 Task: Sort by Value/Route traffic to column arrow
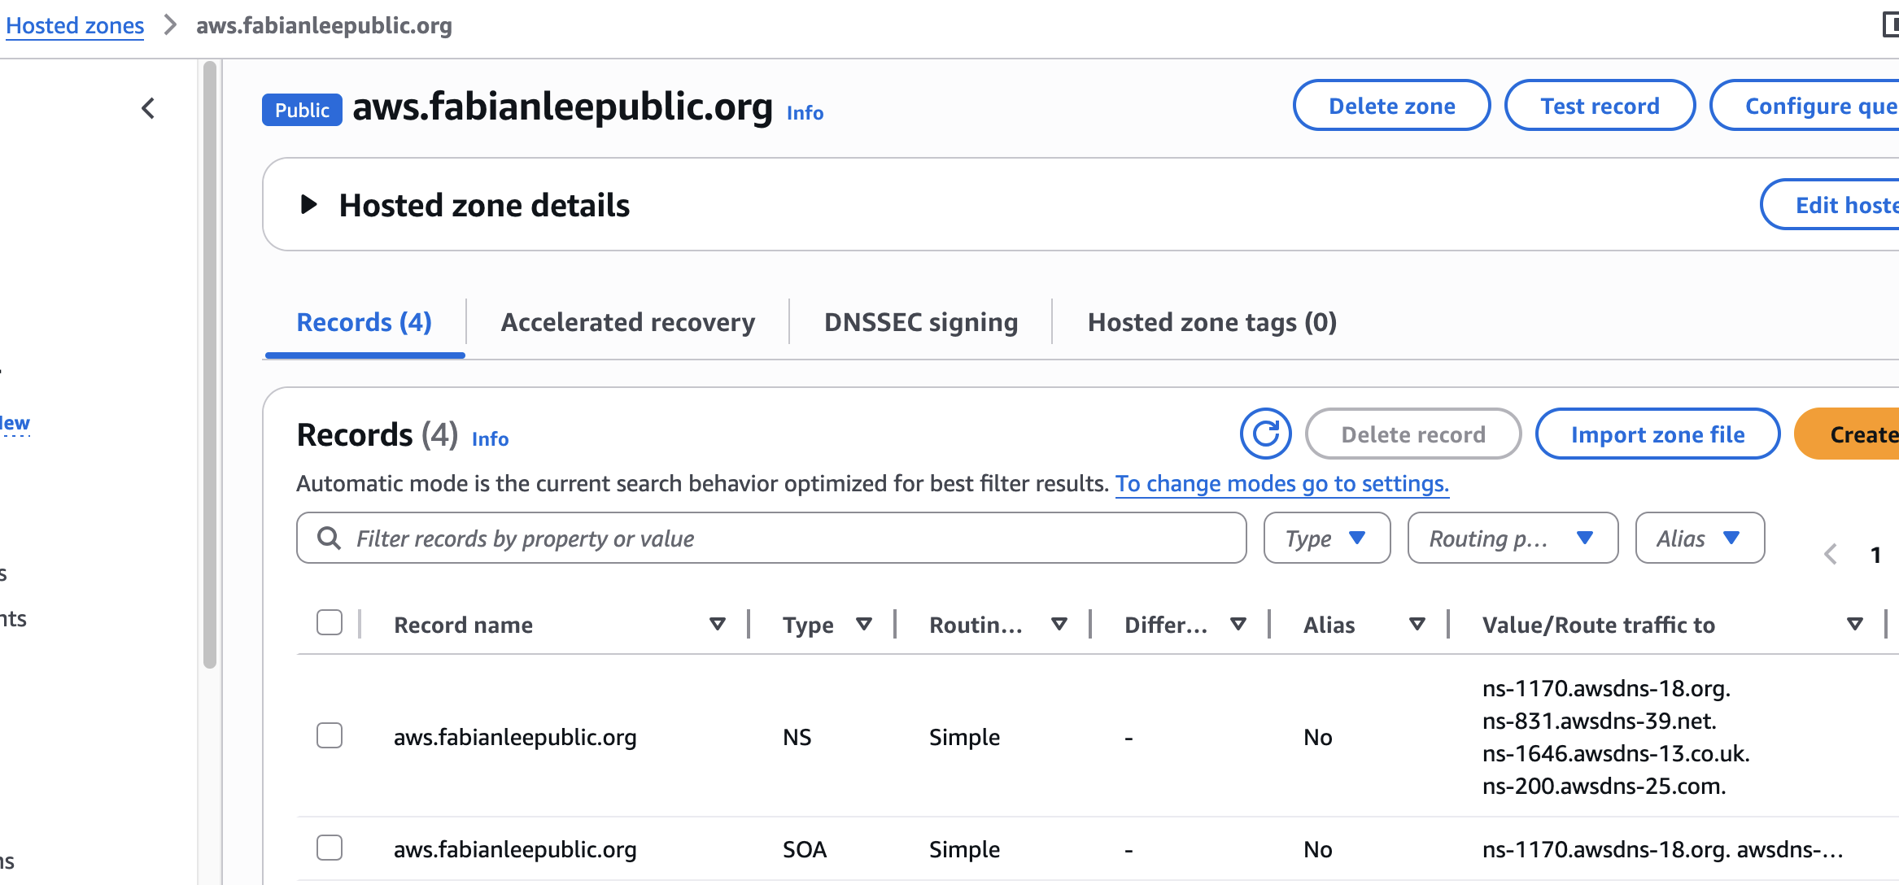pos(1854,625)
